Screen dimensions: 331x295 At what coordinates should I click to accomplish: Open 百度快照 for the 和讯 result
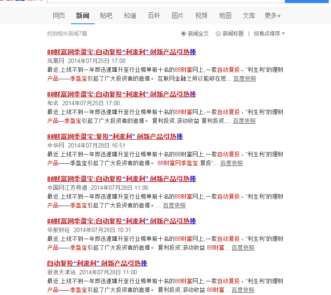point(244,121)
